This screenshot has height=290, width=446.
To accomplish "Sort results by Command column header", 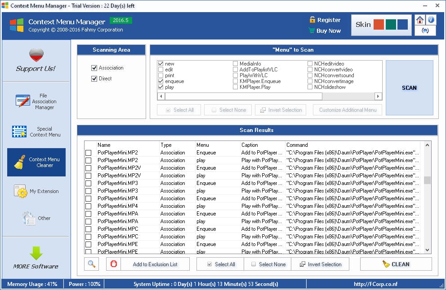I will (x=352, y=145).
